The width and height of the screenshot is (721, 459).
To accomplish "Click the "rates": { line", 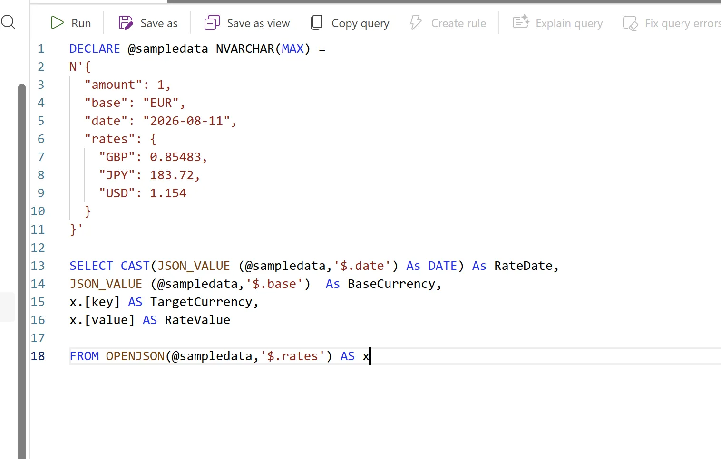I will [x=120, y=139].
